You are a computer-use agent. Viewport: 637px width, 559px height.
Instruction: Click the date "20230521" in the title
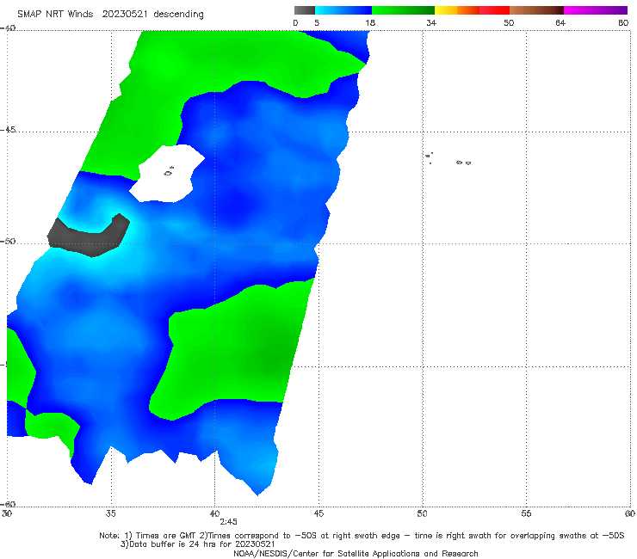pyautogui.click(x=125, y=14)
